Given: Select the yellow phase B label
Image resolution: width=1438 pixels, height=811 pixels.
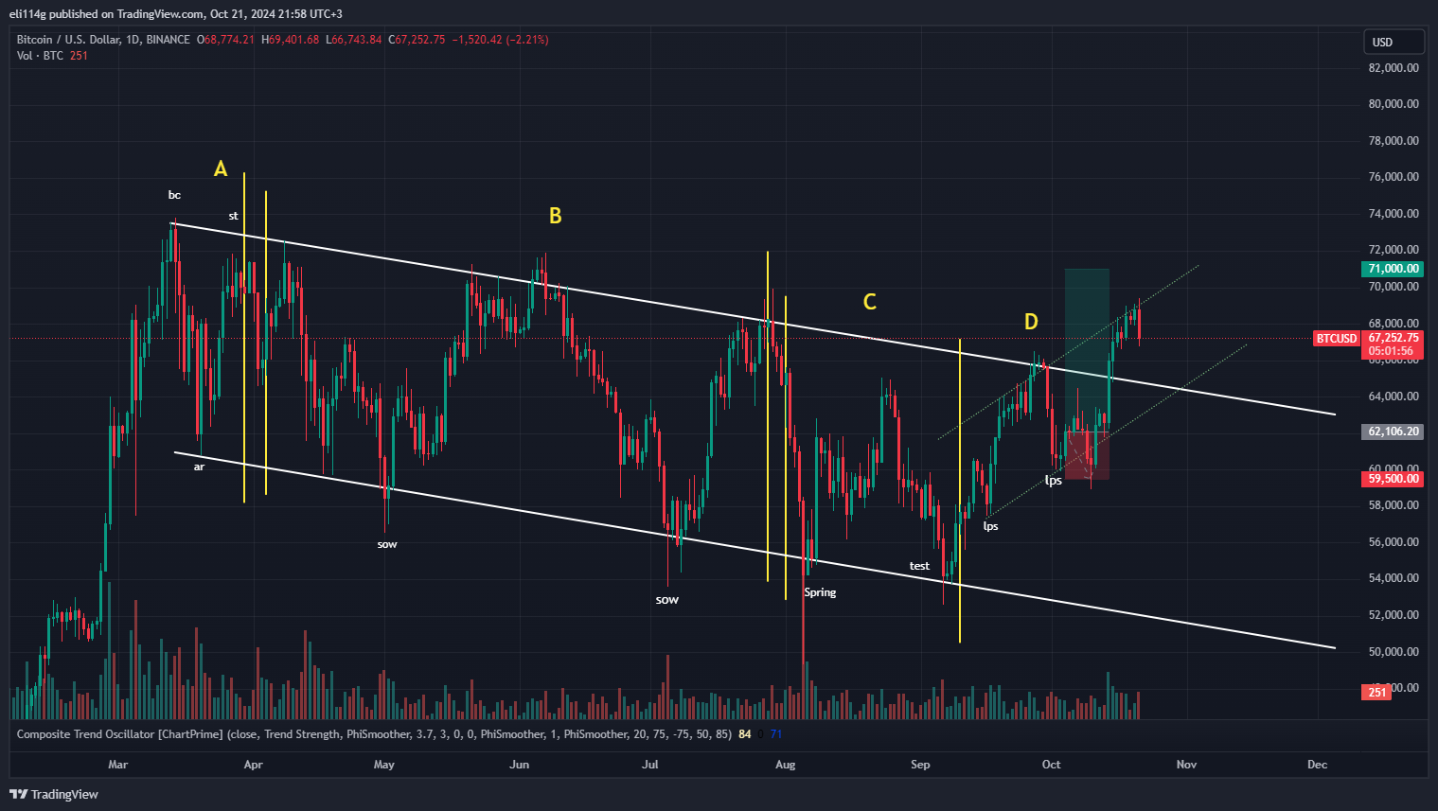Looking at the screenshot, I should [556, 217].
